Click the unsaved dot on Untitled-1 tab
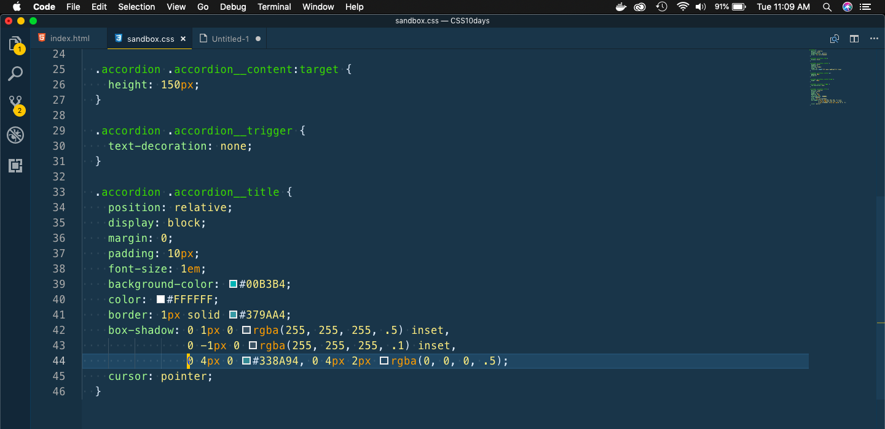Viewport: 885px width, 429px height. click(x=258, y=39)
